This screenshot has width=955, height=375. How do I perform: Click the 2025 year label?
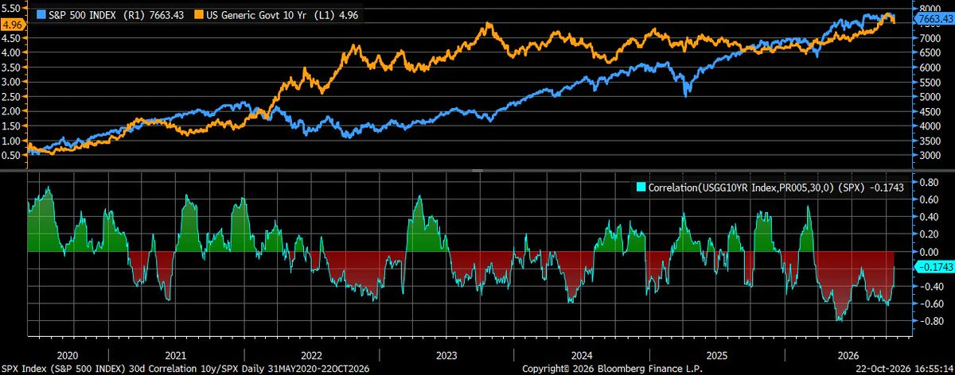[x=719, y=355]
